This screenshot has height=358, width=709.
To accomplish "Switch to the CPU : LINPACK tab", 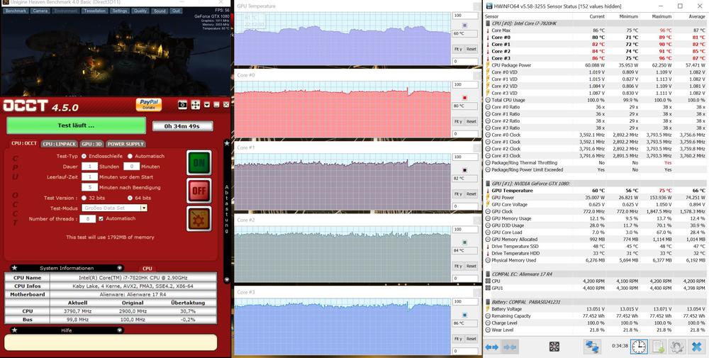I will (x=59, y=144).
